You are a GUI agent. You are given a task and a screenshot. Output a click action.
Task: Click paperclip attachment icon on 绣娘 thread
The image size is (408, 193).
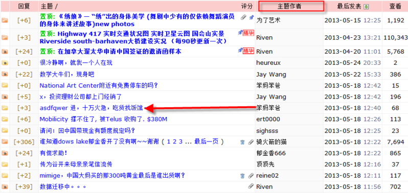(243, 17)
